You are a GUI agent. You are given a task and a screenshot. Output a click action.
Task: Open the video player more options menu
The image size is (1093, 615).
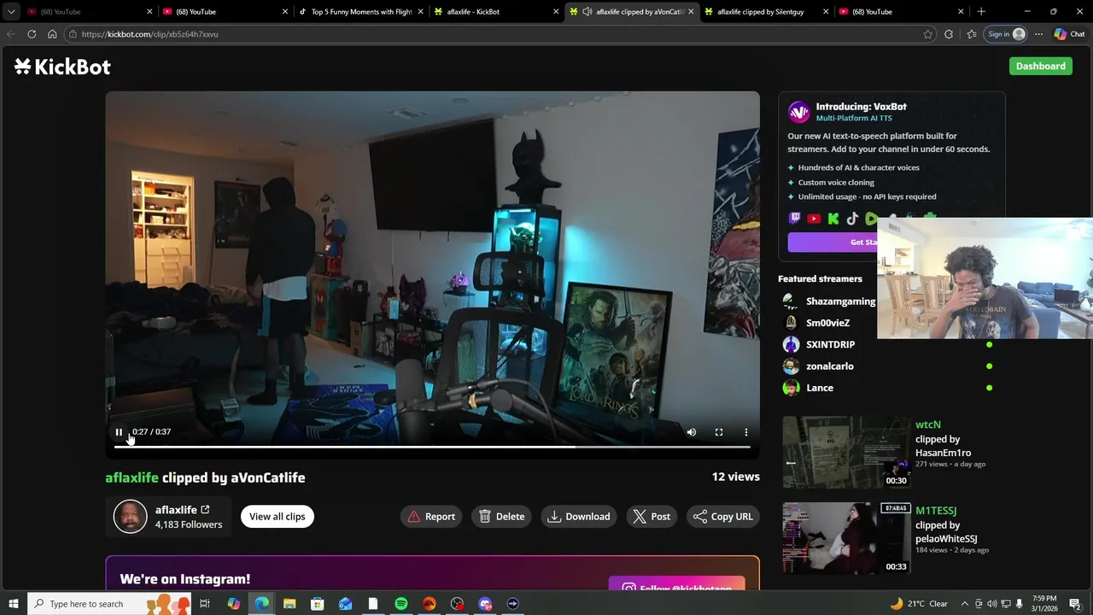click(746, 432)
